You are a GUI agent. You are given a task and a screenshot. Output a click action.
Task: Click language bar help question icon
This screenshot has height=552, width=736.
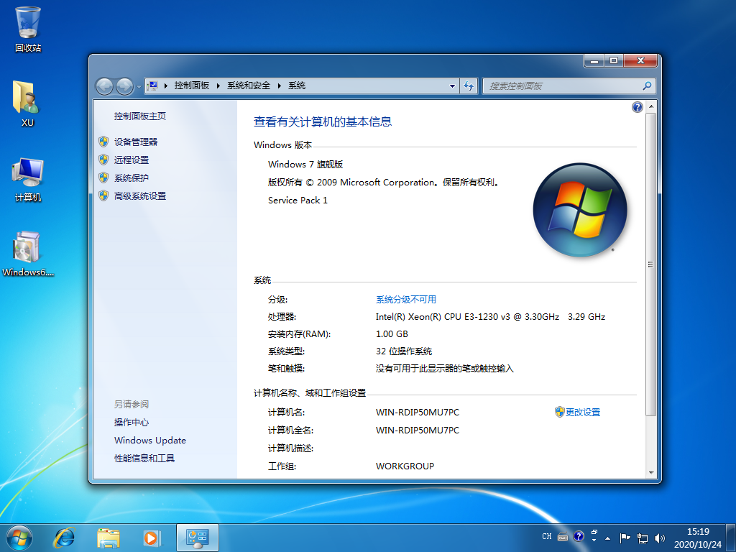[579, 536]
